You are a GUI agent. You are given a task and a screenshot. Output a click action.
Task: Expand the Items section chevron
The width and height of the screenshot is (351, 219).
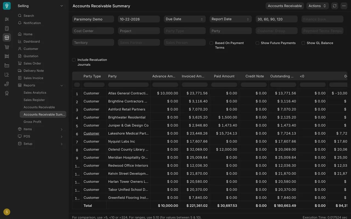pos(62,129)
